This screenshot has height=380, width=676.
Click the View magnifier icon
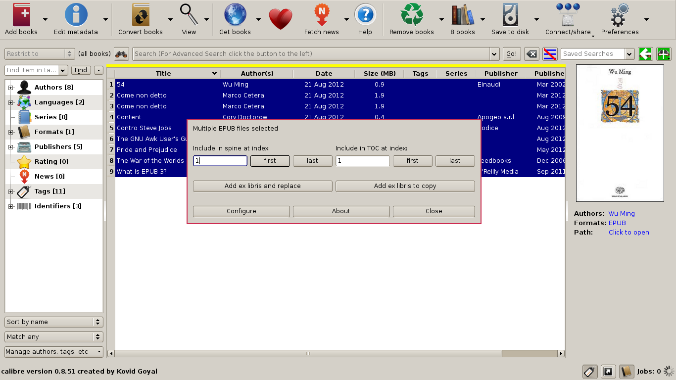point(189,15)
